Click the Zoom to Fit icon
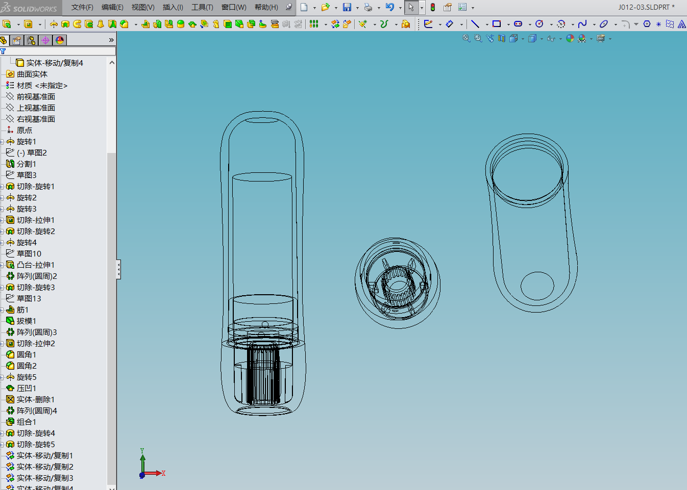Image resolution: width=687 pixels, height=490 pixels. (466, 38)
